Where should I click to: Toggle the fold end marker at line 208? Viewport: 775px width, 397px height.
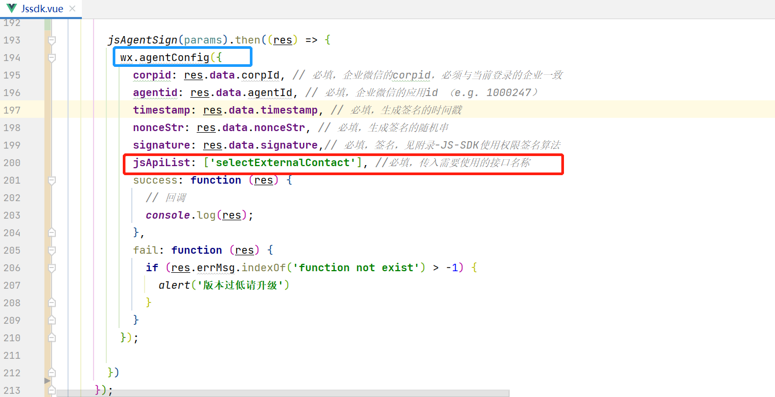pos(52,303)
